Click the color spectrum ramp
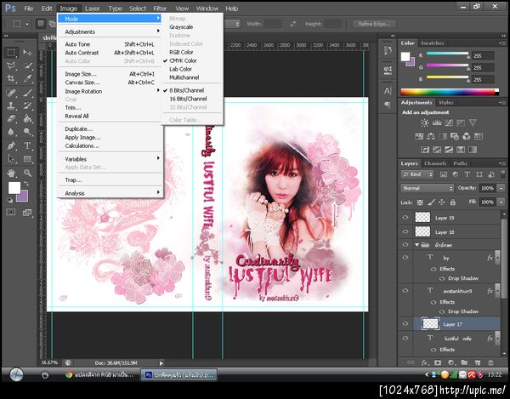510x399 pixels. pos(450,92)
